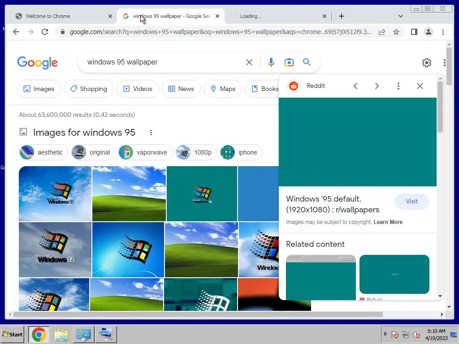
Task: Click the preview panel vertical scrollbar
Action: click(x=440, y=107)
